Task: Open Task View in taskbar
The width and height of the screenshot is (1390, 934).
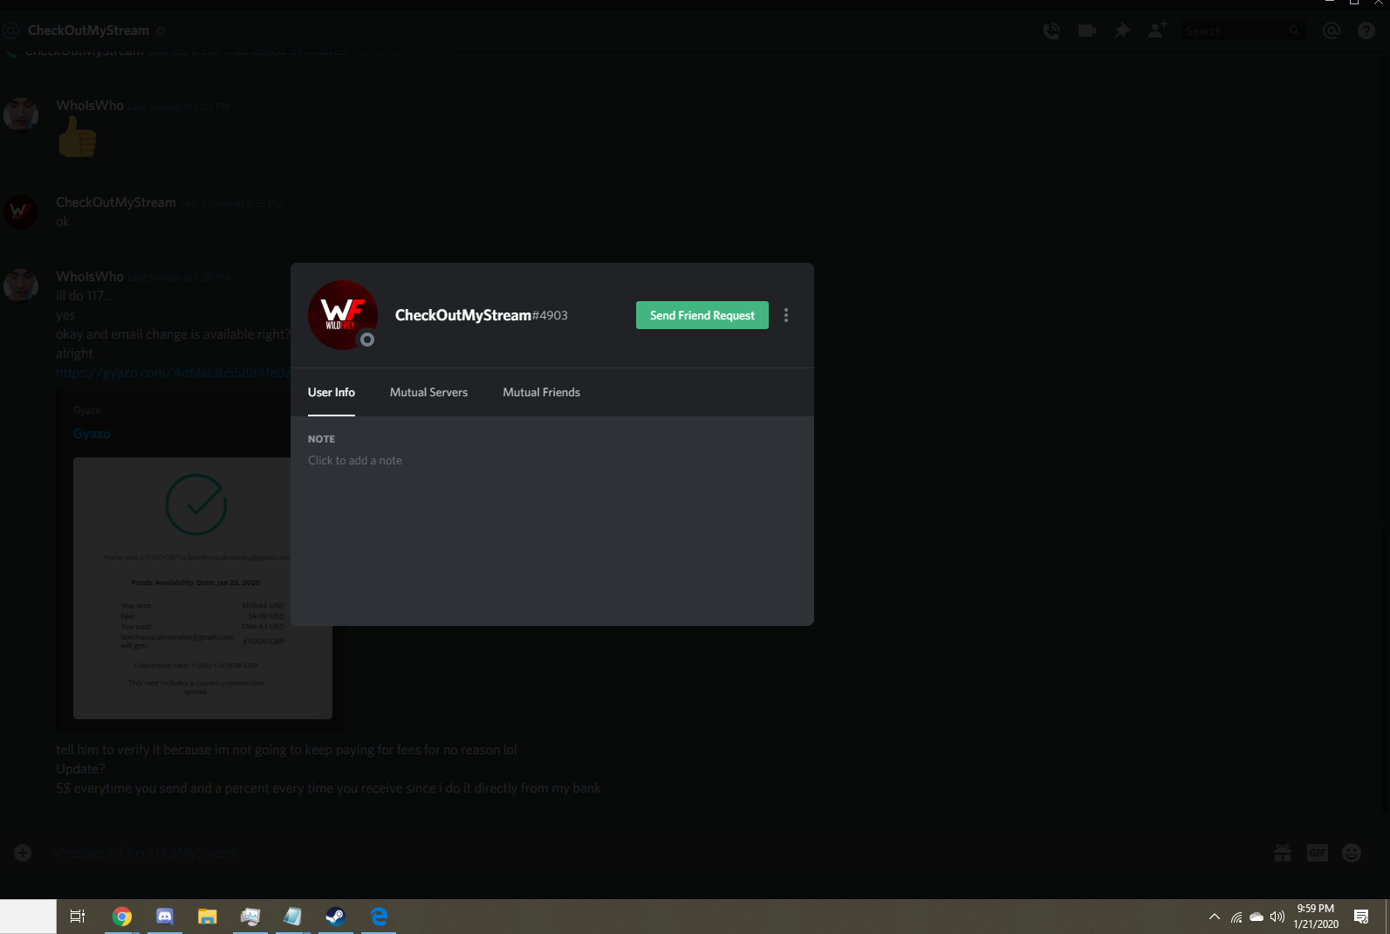Action: click(x=78, y=917)
